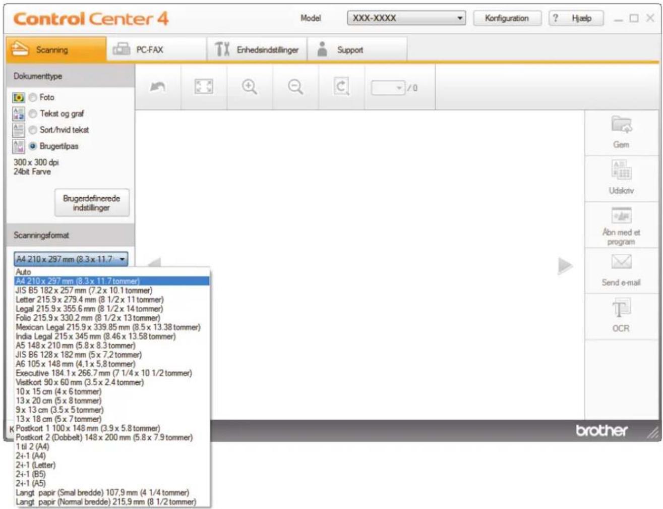This screenshot has width=663, height=509.
Task: Zoom in with the magnifier plus icon
Action: (250, 87)
